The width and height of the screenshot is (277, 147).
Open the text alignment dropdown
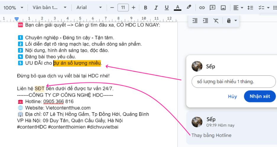click(x=238, y=8)
